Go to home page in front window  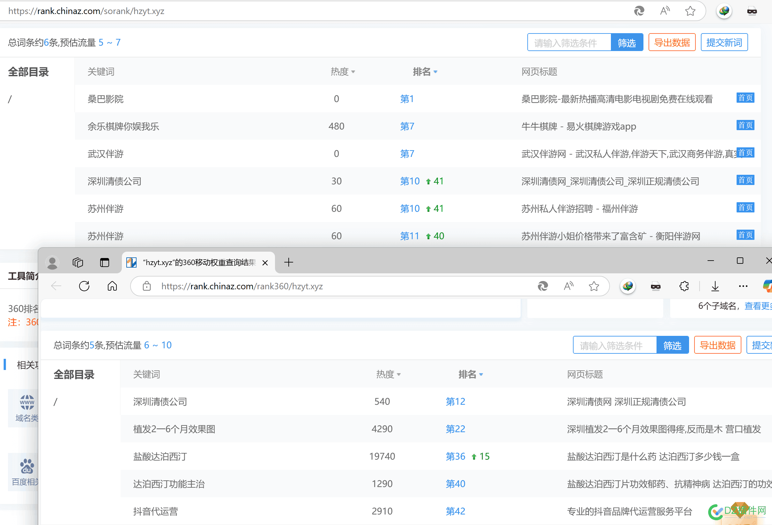[112, 286]
